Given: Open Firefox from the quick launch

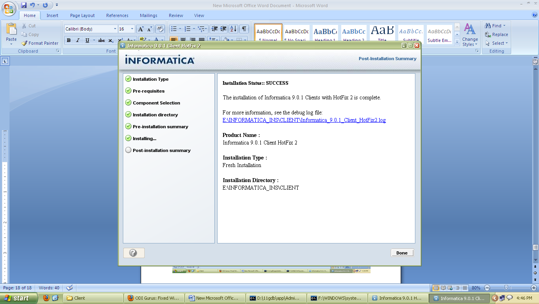Looking at the screenshot, I should [46, 298].
